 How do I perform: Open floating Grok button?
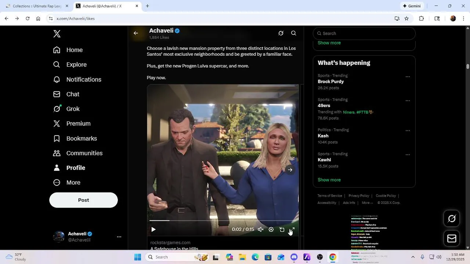click(x=452, y=219)
